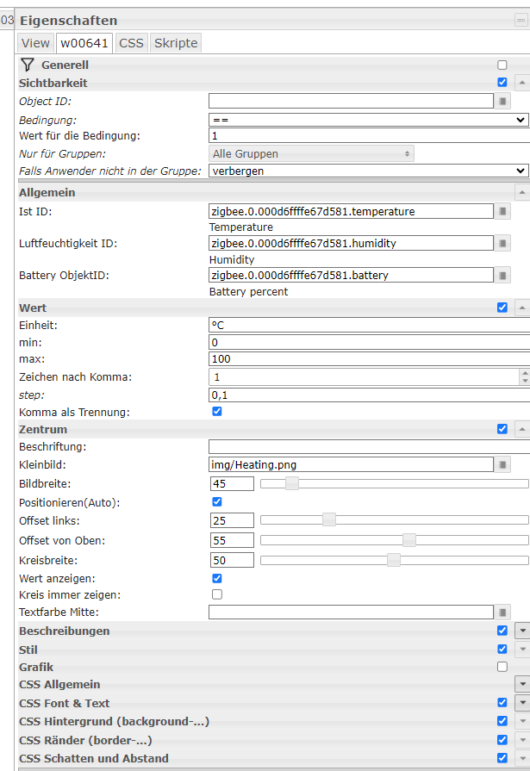Click the max value field

pyautogui.click(x=369, y=359)
